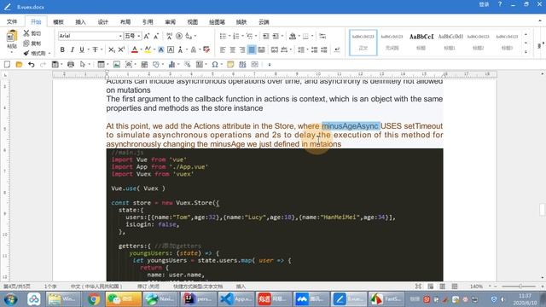Select the second style in the gallery

click(392, 42)
